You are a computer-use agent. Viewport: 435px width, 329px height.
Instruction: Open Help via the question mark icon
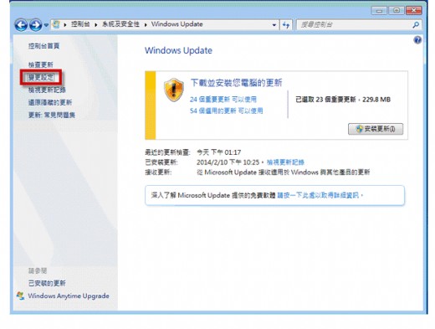417,40
